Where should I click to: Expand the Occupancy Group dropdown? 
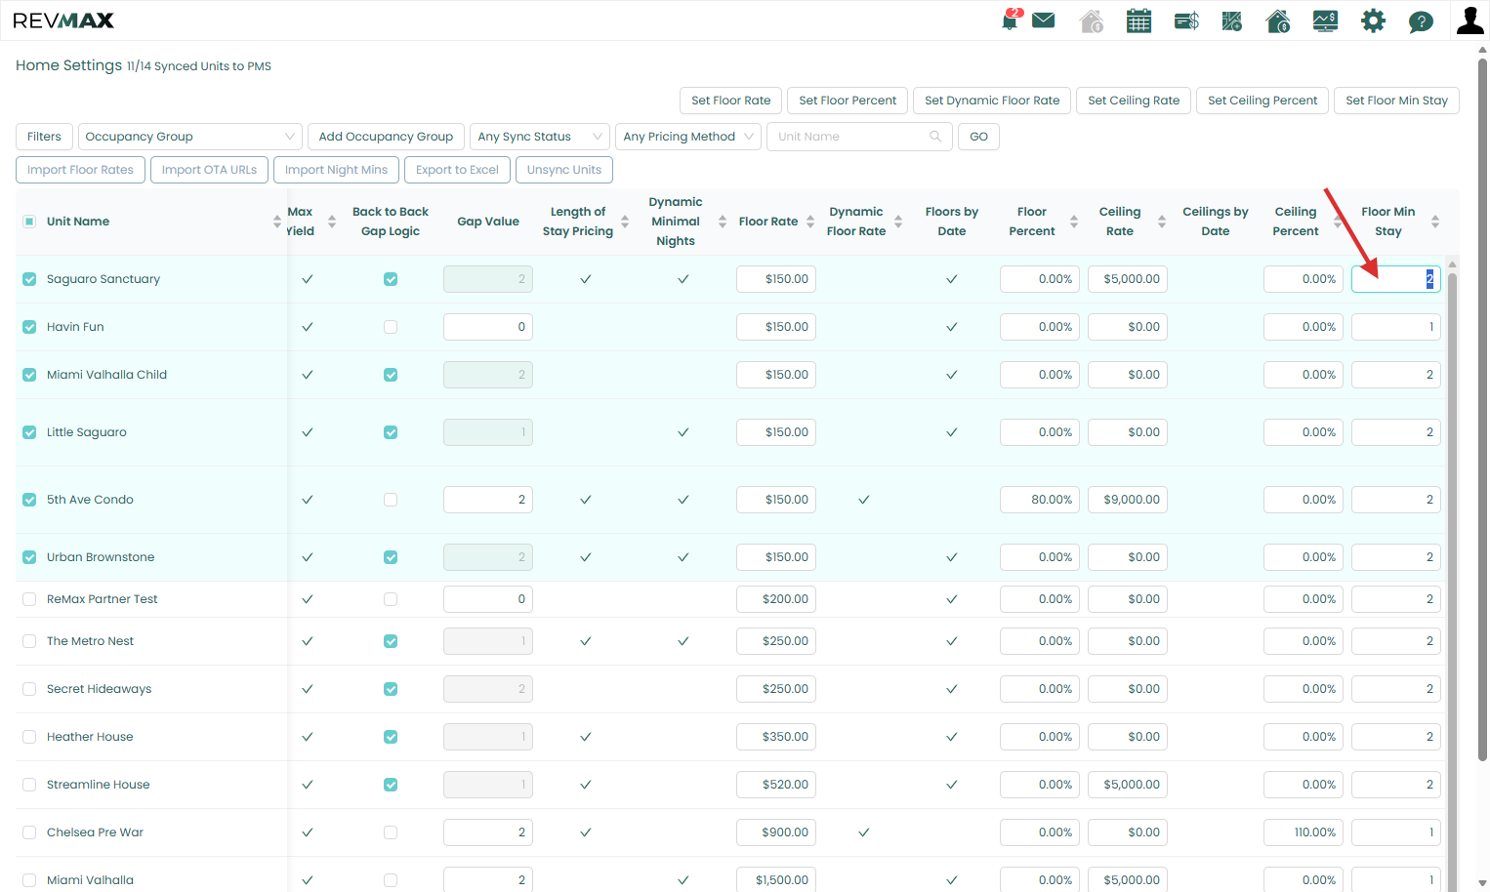[190, 137]
